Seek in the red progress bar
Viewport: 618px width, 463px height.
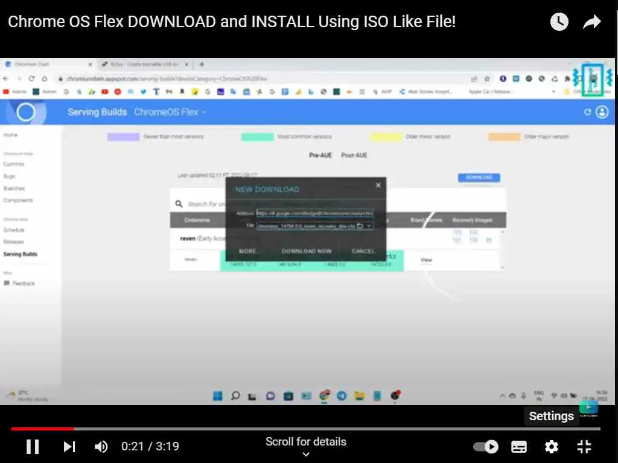pyautogui.click(x=43, y=429)
